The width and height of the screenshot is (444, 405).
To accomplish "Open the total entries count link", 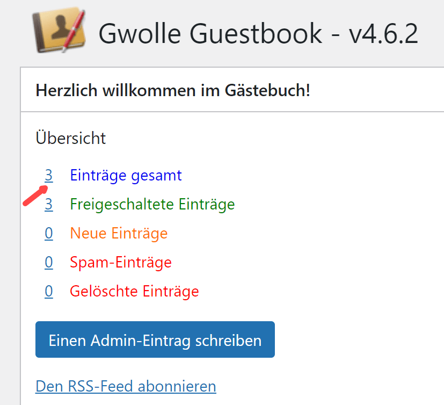I will 49,175.
